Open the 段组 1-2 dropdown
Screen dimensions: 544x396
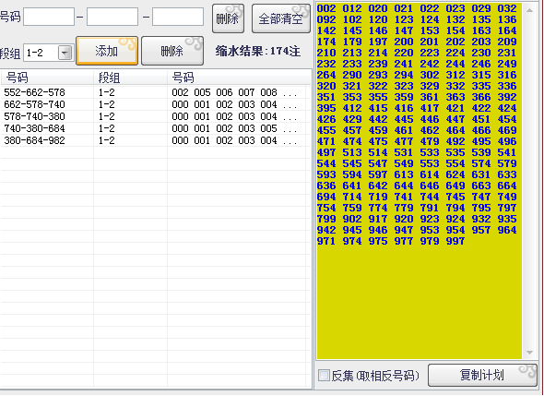click(x=65, y=53)
